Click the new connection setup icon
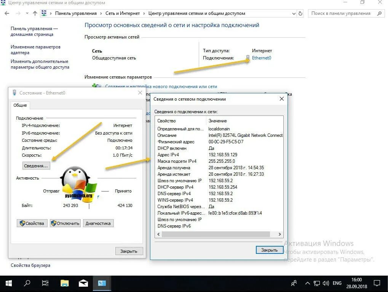This screenshot has height=292, width=388. pyautogui.click(x=96, y=86)
